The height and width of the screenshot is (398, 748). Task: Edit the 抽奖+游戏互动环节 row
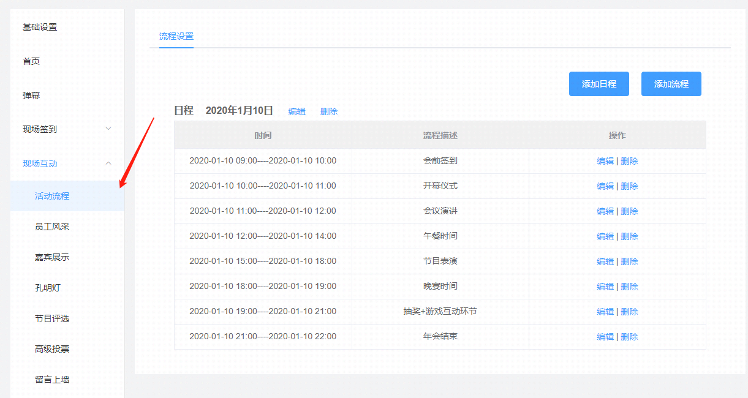click(605, 312)
